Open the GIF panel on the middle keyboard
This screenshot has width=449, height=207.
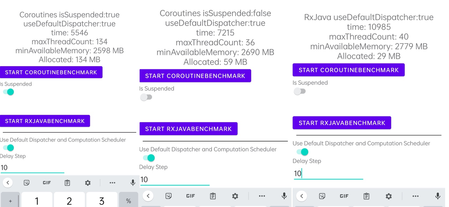click(190, 196)
